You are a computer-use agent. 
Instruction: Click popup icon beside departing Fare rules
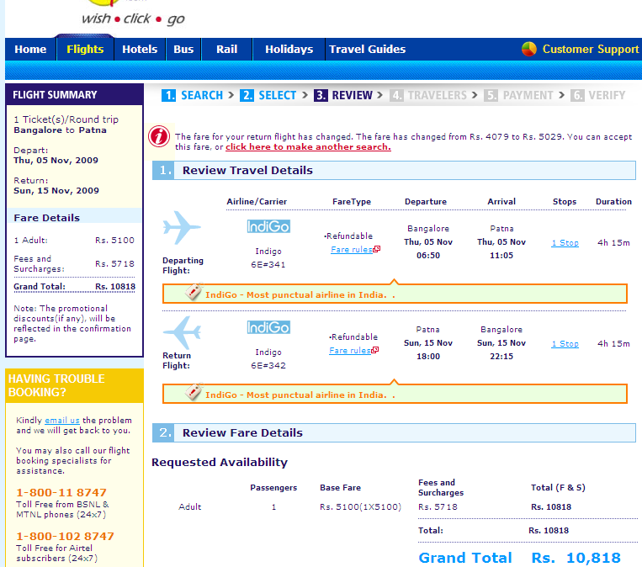point(377,248)
